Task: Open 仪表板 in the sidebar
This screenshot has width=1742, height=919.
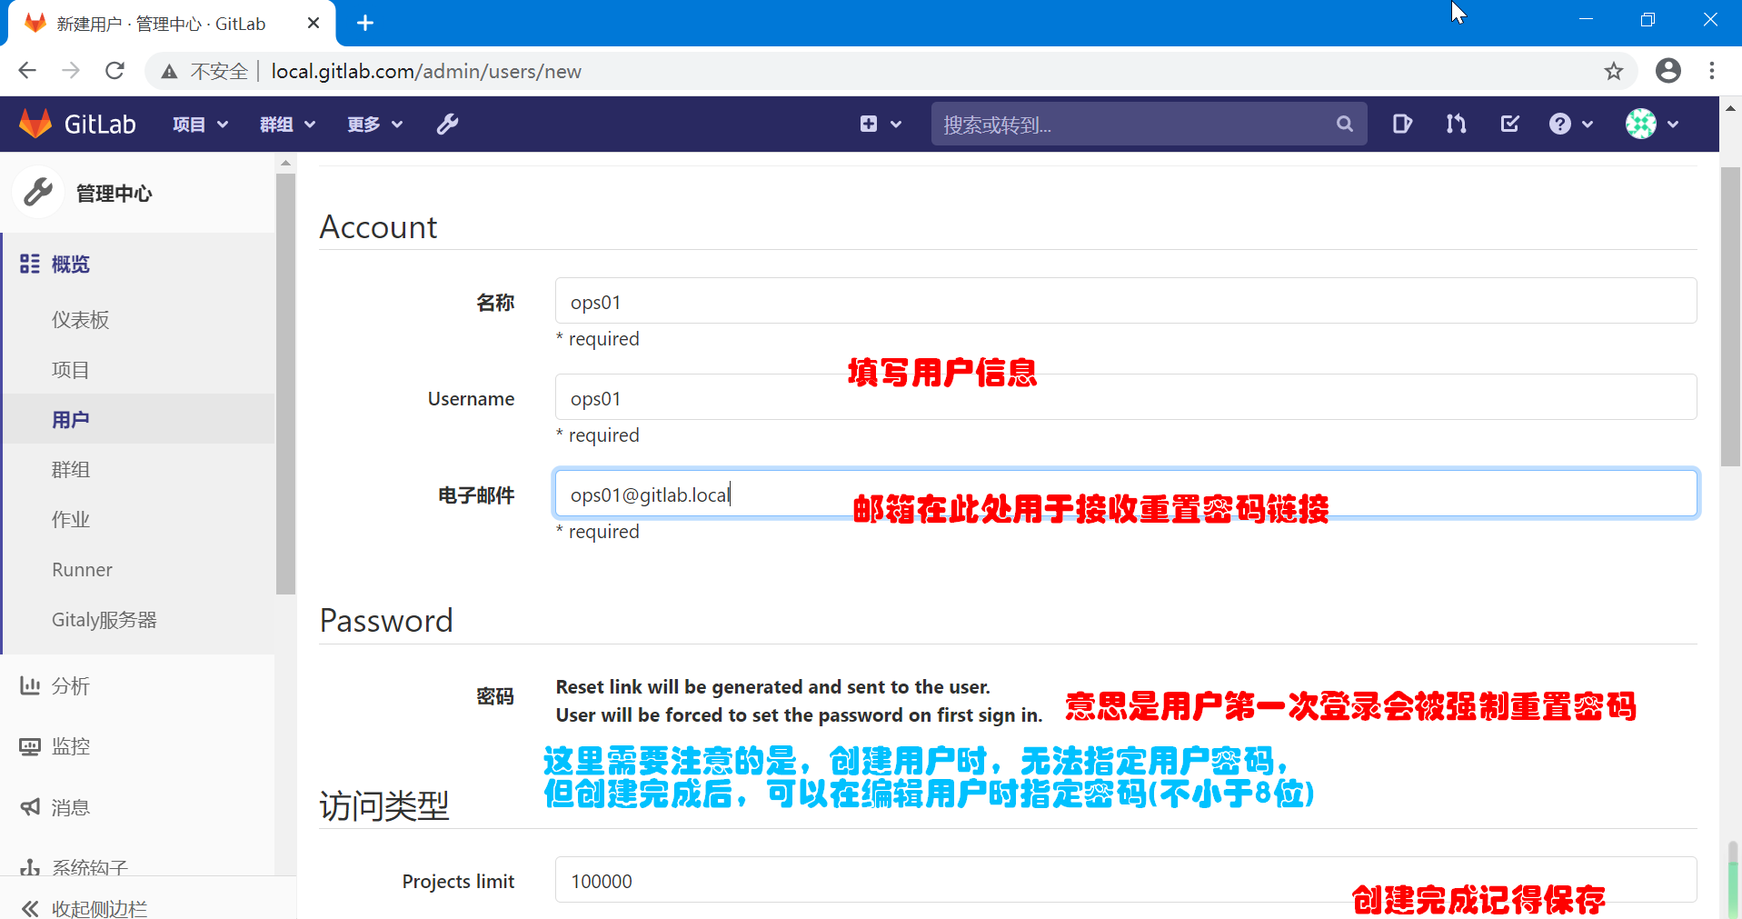Action: point(81,320)
